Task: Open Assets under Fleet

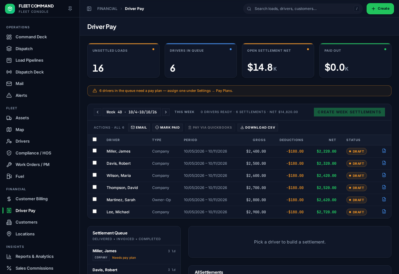Action: click(x=40, y=118)
